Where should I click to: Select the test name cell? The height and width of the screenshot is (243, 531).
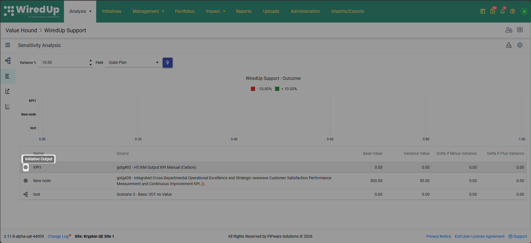[x=37, y=194]
